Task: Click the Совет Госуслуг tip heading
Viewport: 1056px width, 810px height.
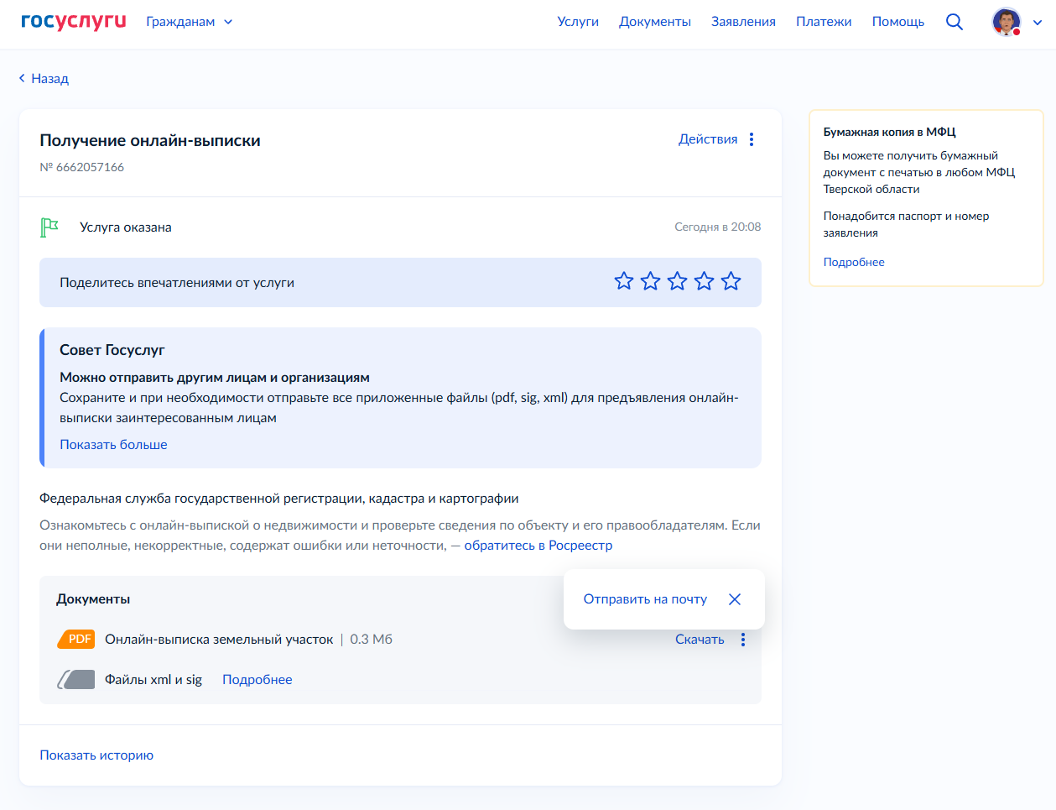Action: [x=112, y=350]
